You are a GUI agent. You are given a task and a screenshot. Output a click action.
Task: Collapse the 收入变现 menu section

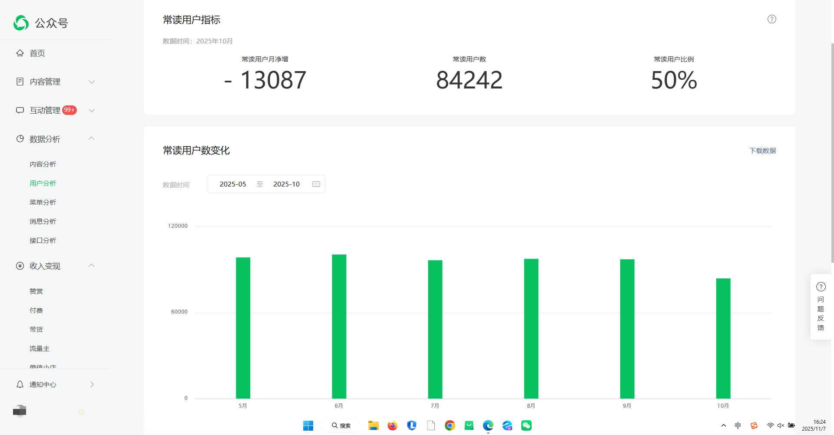pyautogui.click(x=55, y=266)
